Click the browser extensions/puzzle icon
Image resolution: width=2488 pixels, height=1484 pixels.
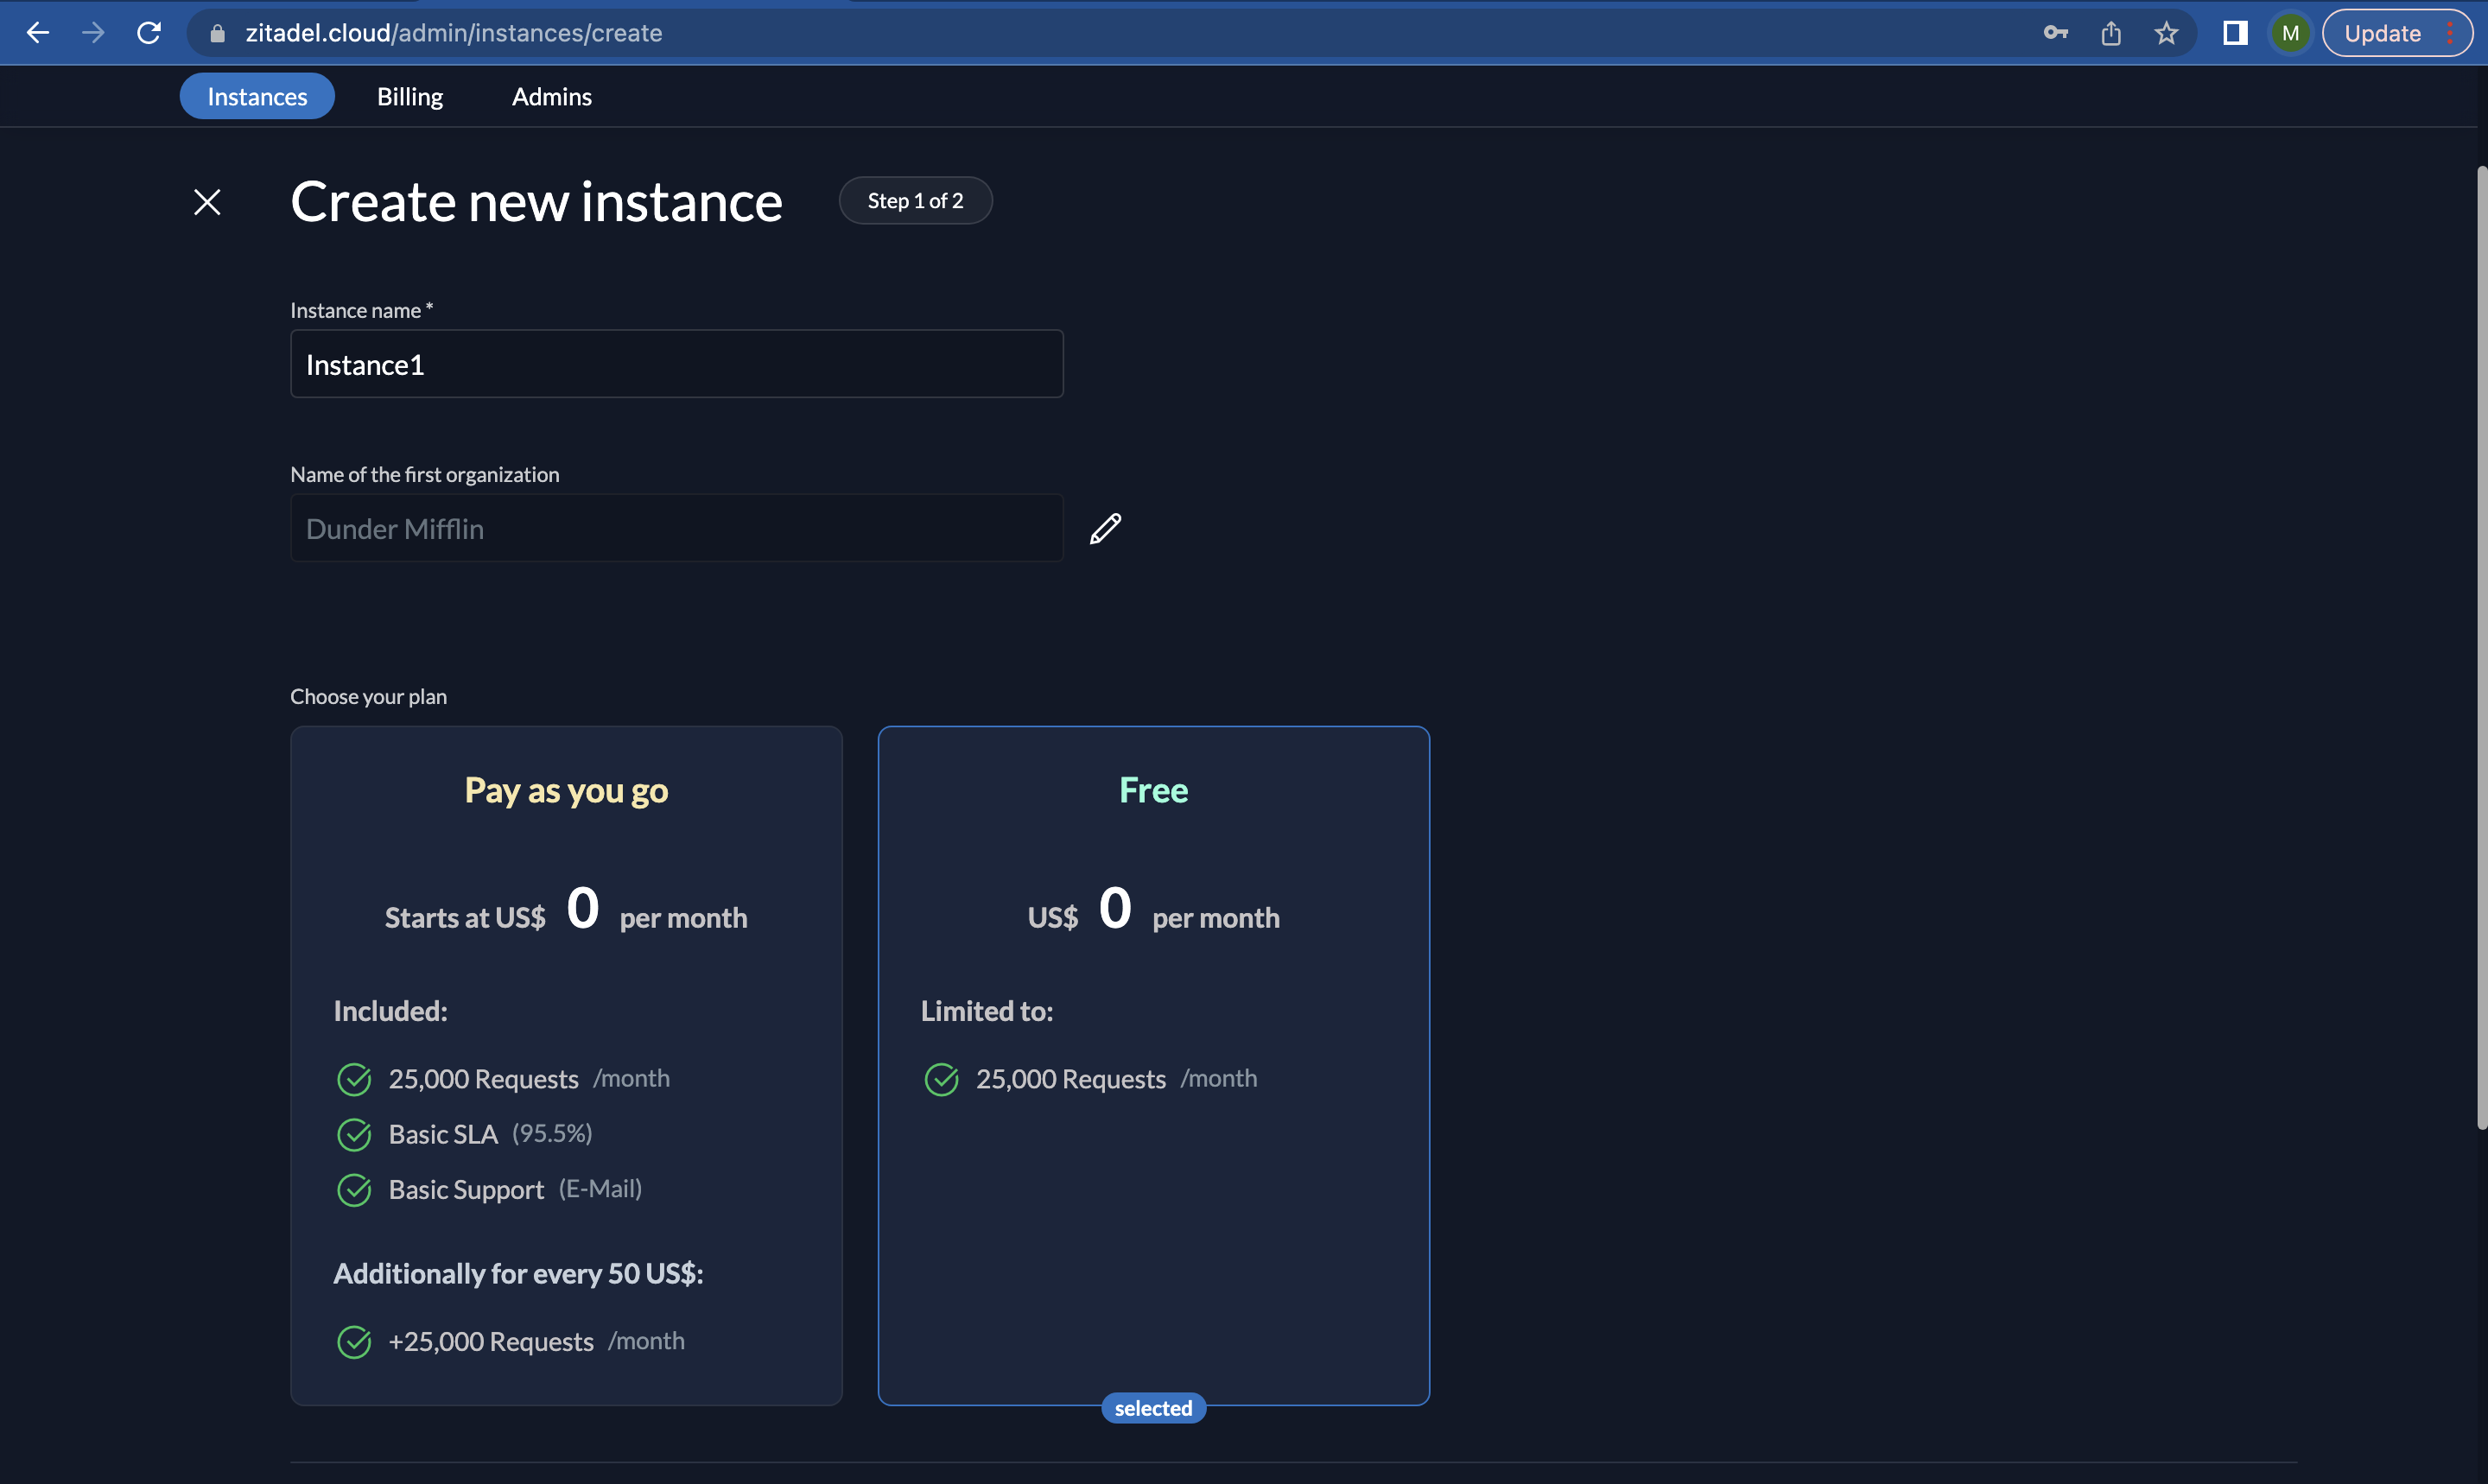coord(2233,32)
